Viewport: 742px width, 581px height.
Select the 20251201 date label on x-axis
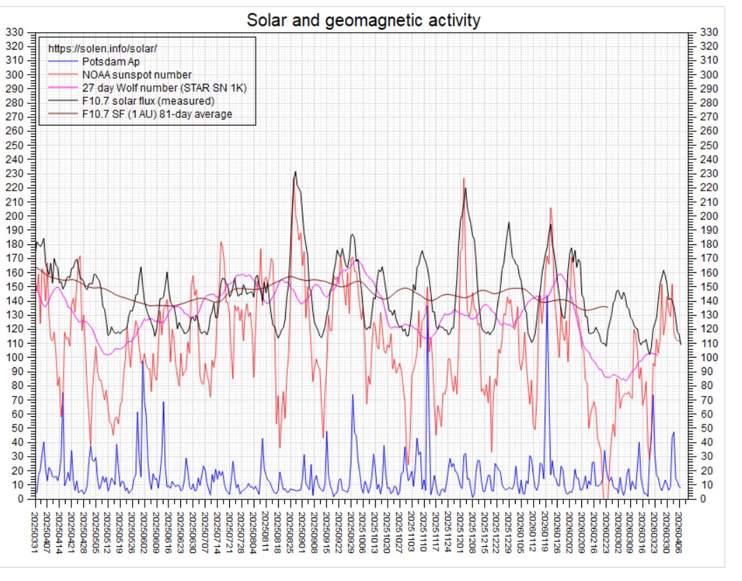tap(460, 532)
